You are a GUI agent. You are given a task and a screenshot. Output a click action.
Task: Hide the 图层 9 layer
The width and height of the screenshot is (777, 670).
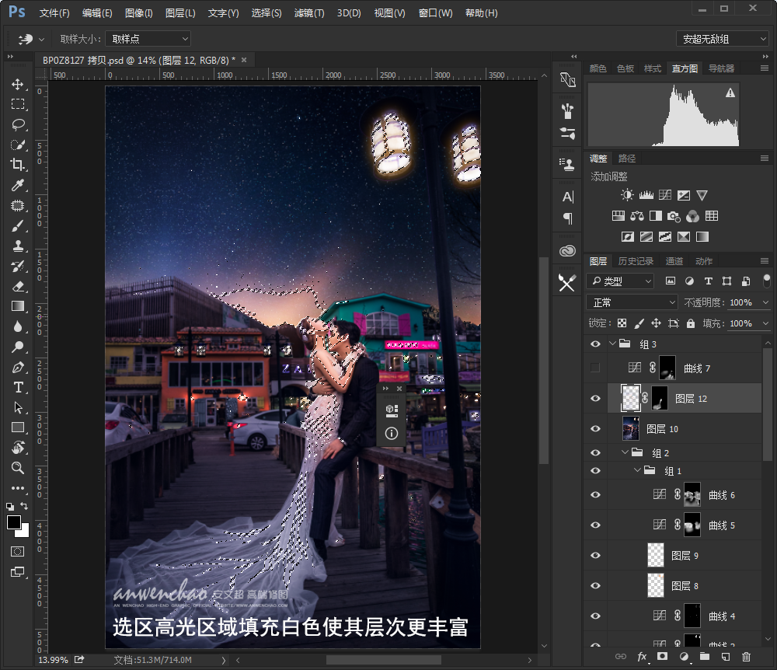(x=596, y=556)
